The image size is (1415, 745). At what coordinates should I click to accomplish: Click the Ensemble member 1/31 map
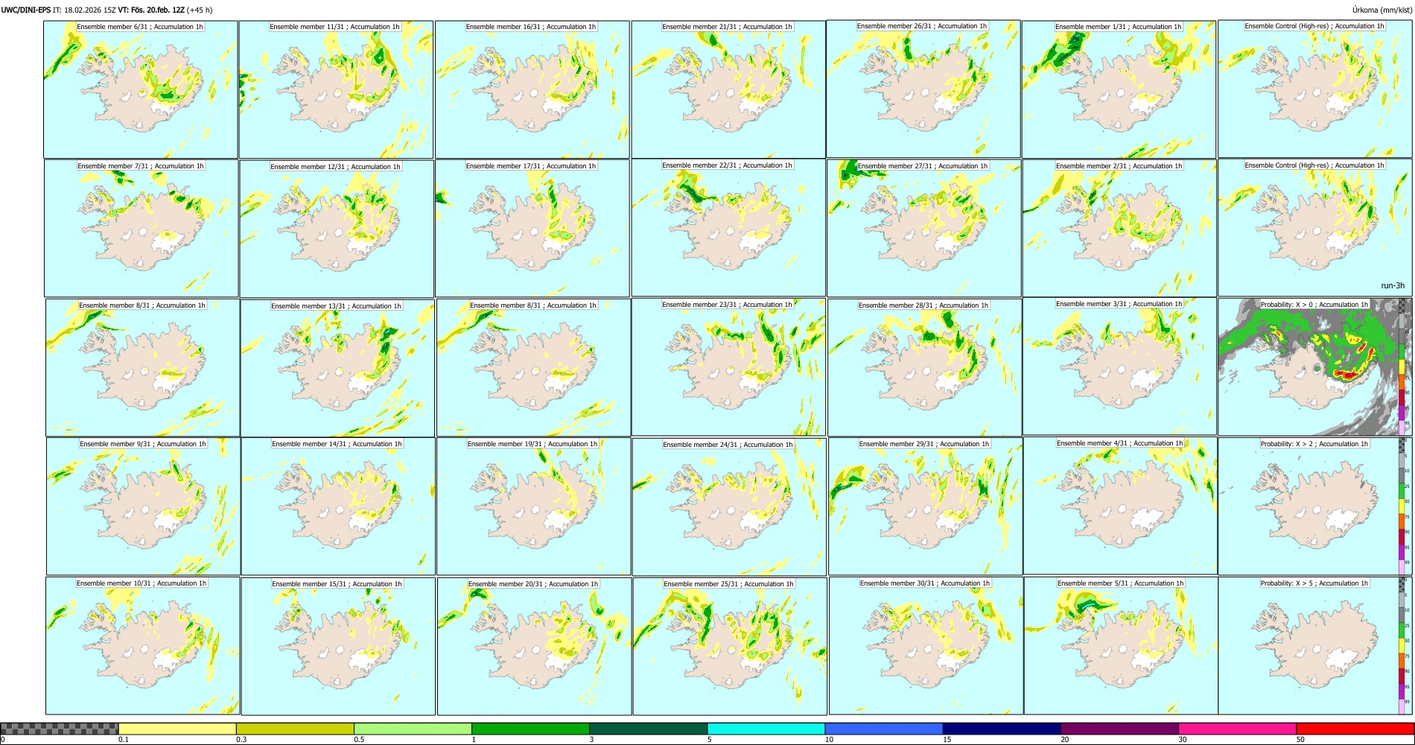click(x=1119, y=89)
